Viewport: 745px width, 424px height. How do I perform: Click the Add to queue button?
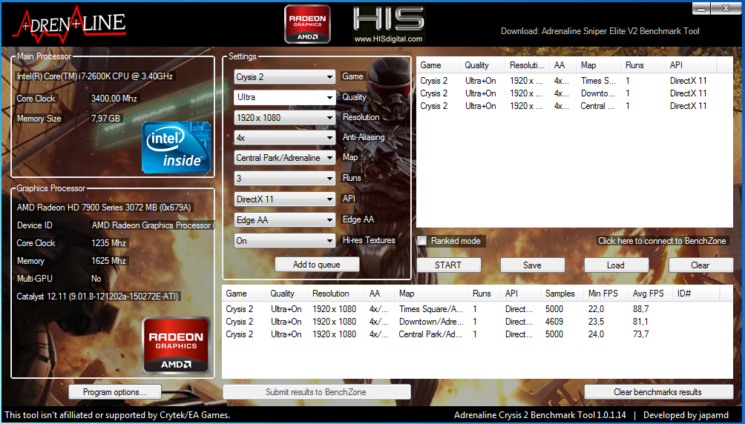(317, 265)
